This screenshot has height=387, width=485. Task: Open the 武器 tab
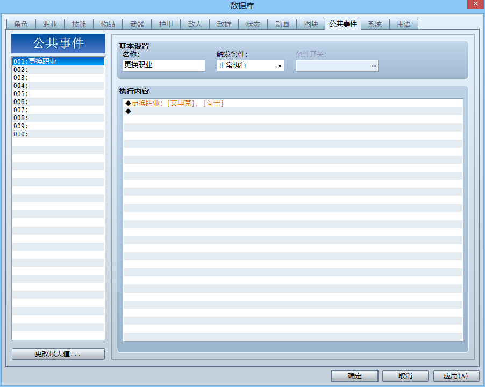(137, 24)
